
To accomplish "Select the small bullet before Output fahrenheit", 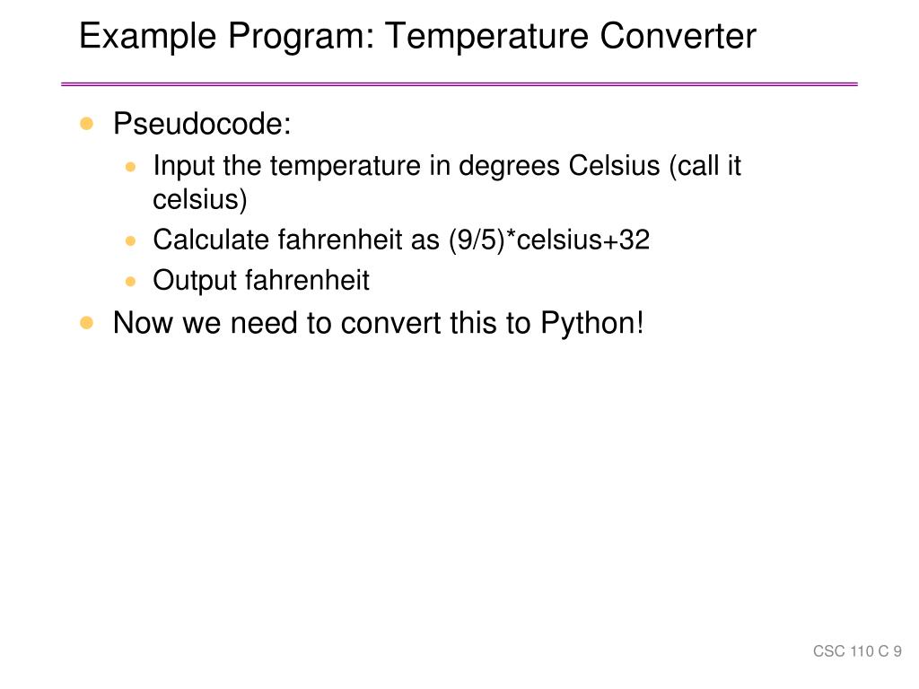I will tap(131, 282).
